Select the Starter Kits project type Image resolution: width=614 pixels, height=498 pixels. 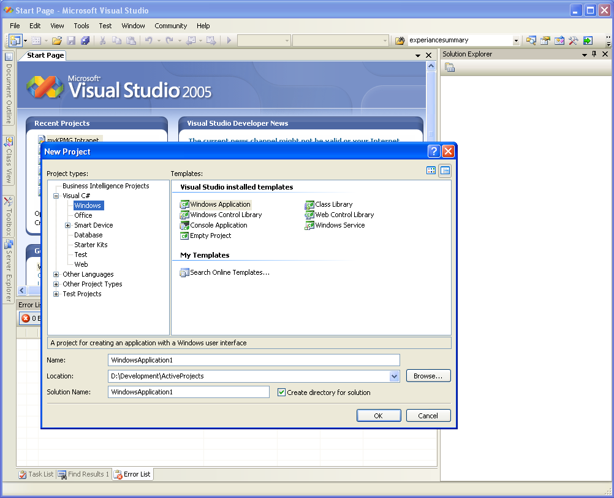91,245
